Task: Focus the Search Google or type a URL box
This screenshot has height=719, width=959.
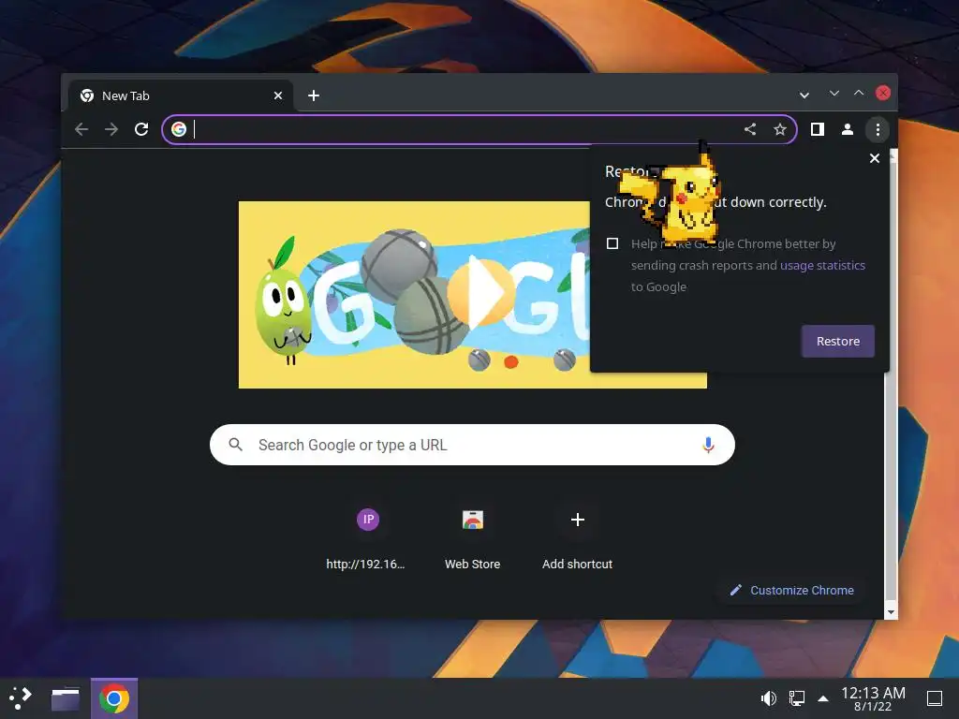Action: 472,445
